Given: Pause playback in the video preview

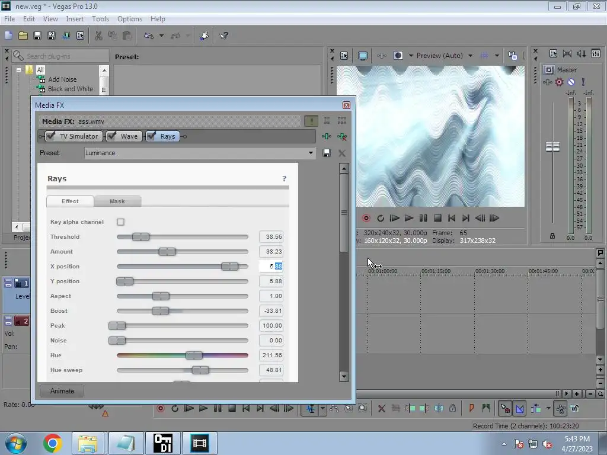Looking at the screenshot, I should point(423,218).
